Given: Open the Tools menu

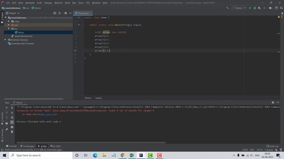Looking at the screenshot, I should coord(81,3).
